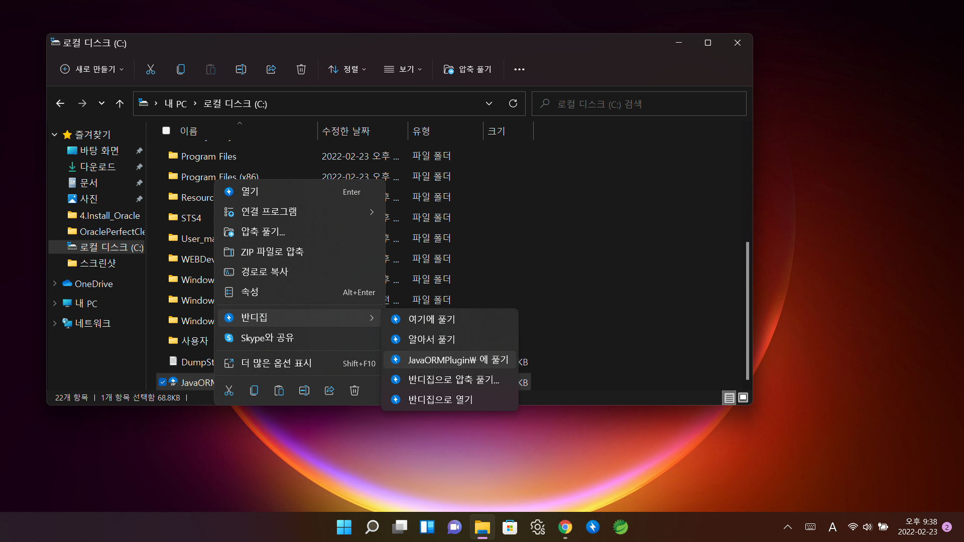Choose 여기에 풀기 in the Bandizip submenu
Screen dimensions: 964x542
click(x=432, y=319)
